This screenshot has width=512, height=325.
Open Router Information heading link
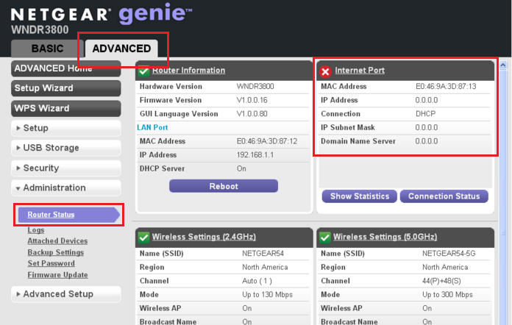[x=189, y=70]
